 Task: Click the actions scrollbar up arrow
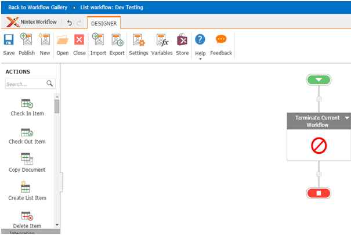(x=57, y=97)
